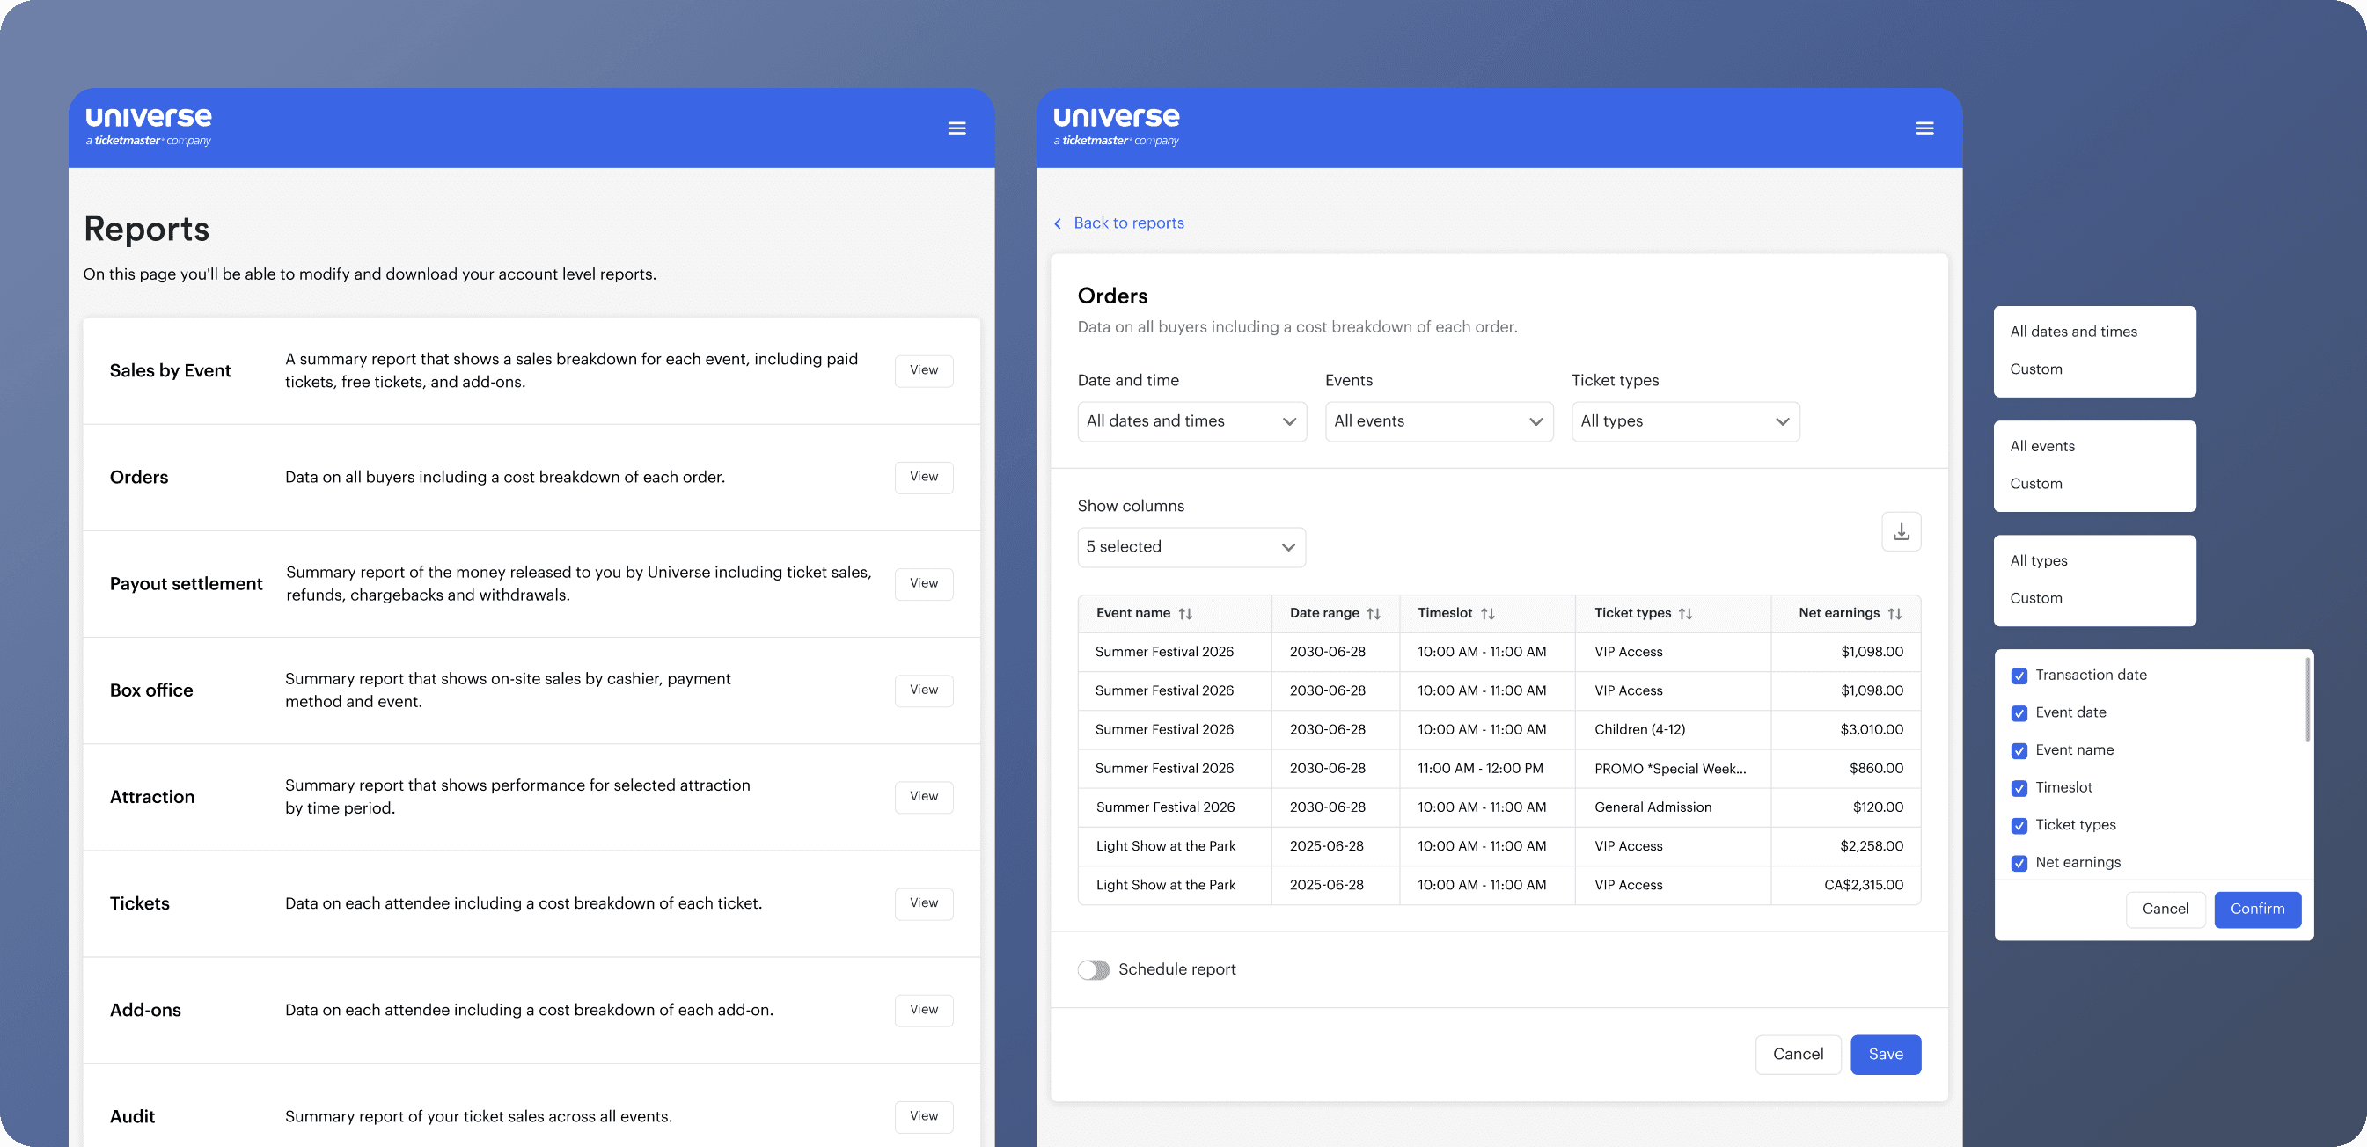This screenshot has width=2367, height=1147.
Task: Uncheck the Transaction date checkbox
Action: click(2019, 676)
